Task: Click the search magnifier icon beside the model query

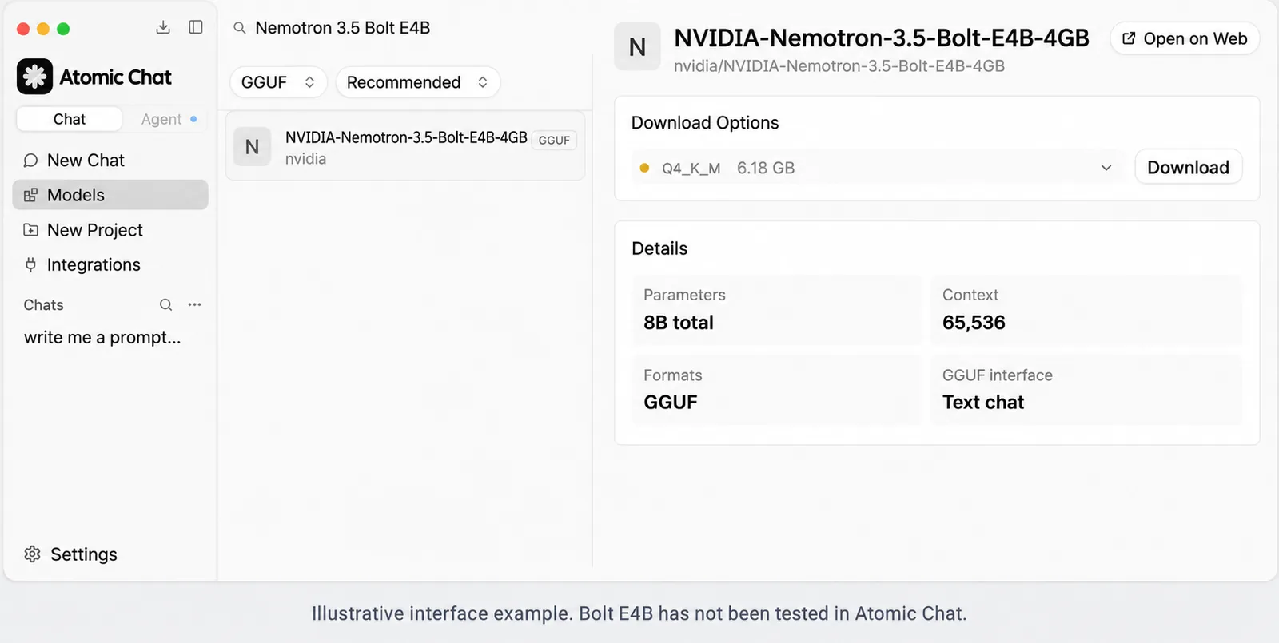Action: [x=239, y=28]
